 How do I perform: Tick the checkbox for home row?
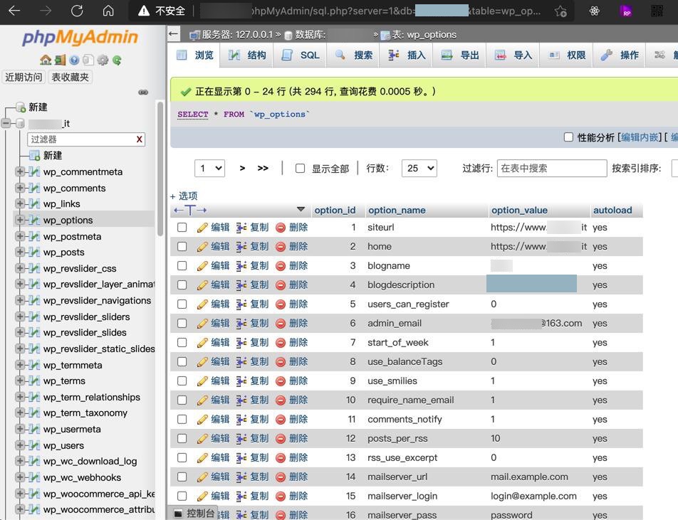tap(182, 247)
